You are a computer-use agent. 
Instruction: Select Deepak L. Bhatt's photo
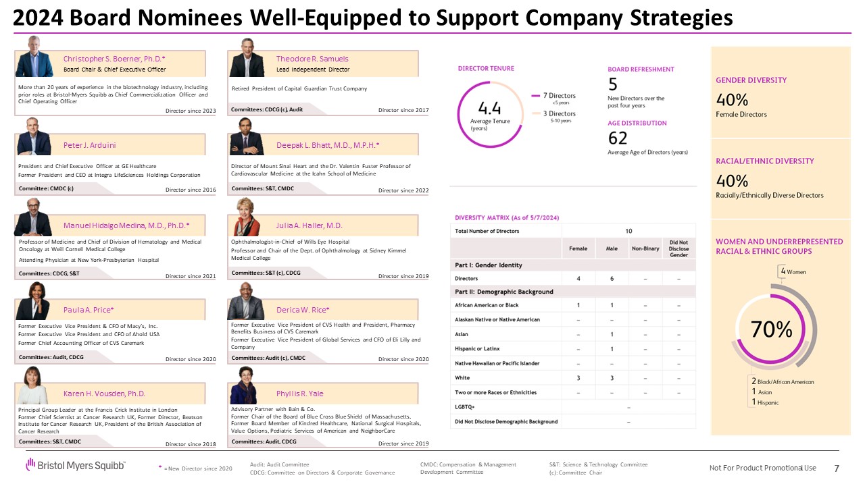coord(247,138)
